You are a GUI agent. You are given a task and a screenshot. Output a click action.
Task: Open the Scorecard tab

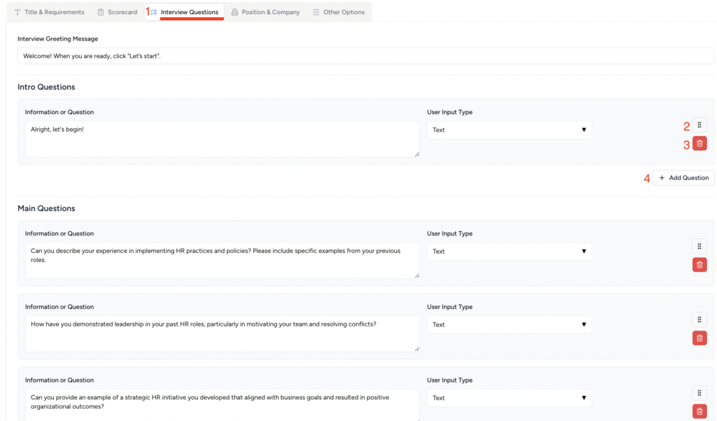pos(117,12)
